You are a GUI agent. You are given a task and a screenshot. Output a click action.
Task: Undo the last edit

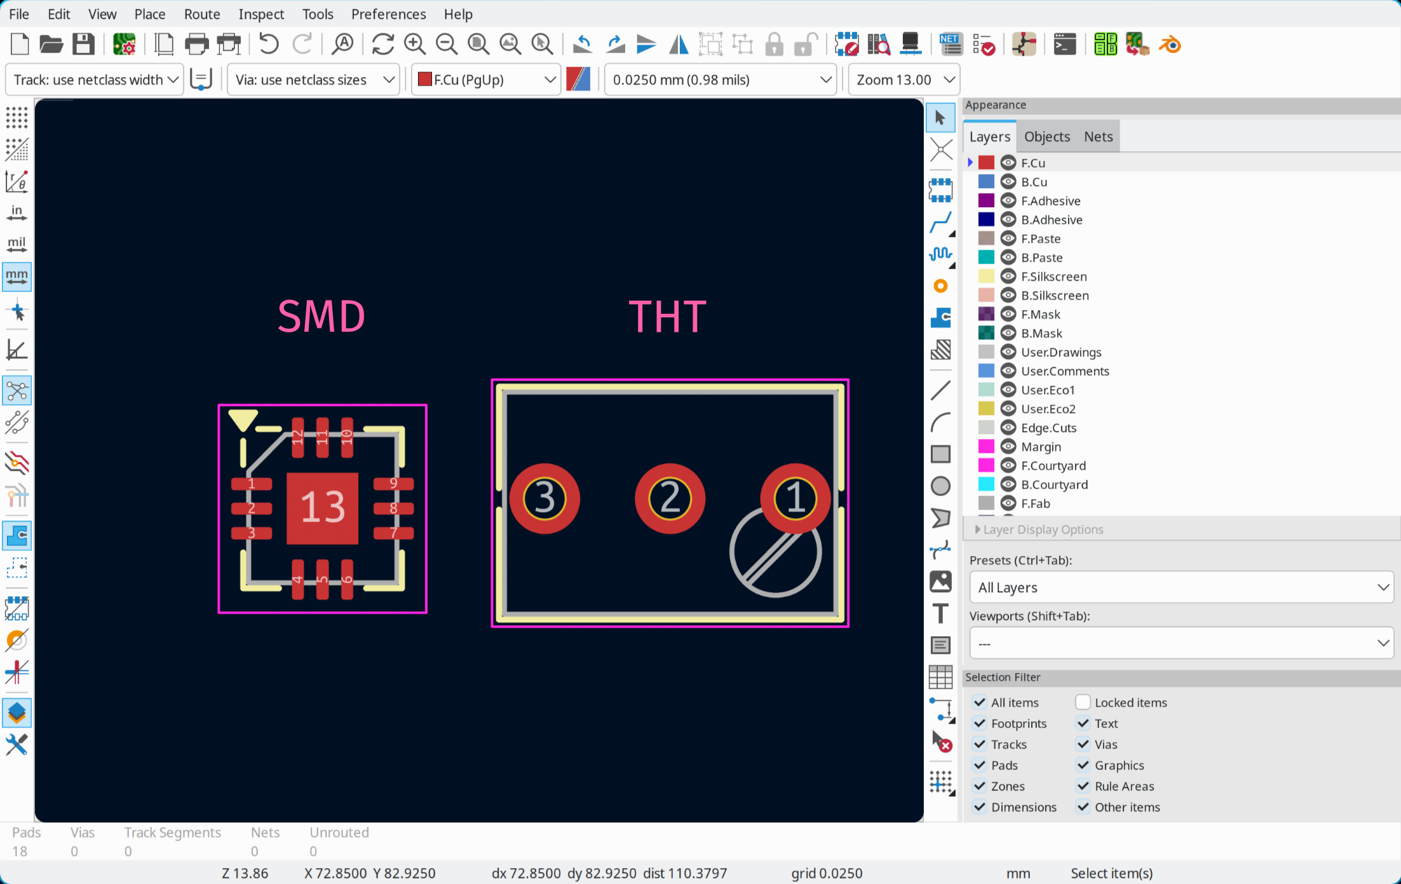point(269,44)
